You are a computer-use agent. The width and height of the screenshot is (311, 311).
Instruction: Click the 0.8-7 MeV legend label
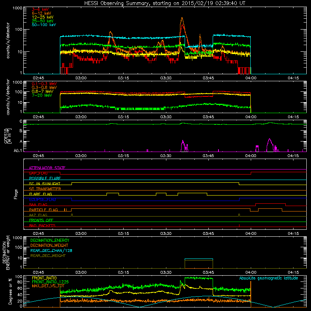click(x=42, y=91)
